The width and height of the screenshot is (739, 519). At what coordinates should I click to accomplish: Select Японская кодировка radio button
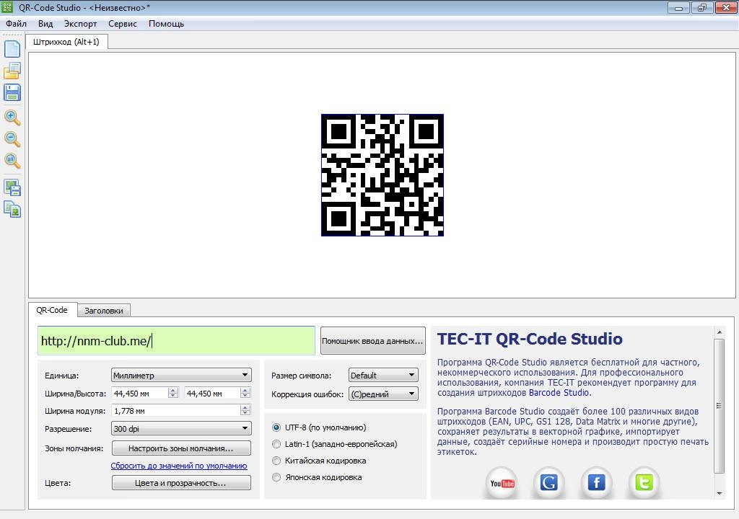click(x=318, y=477)
